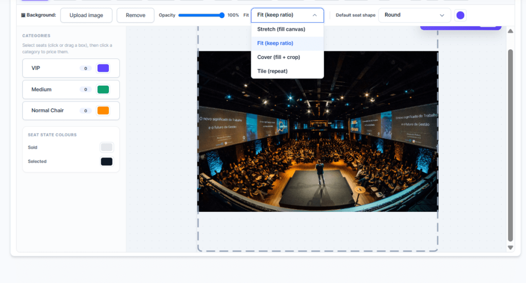Open the Default seat shape dropdown
Viewport: 526px width, 283px height.
415,15
